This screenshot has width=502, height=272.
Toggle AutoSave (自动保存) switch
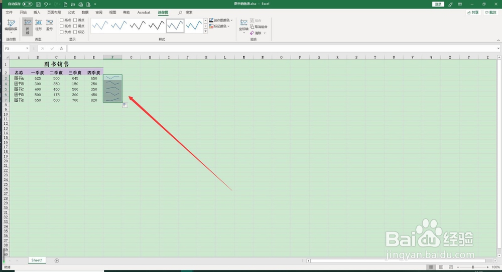click(27, 4)
